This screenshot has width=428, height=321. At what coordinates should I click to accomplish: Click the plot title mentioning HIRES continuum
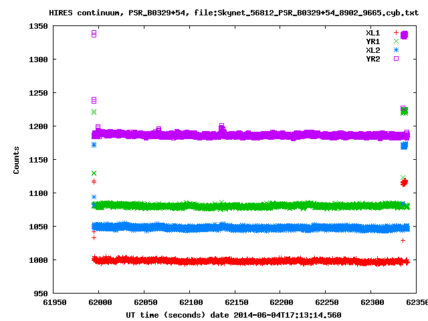tap(233, 13)
